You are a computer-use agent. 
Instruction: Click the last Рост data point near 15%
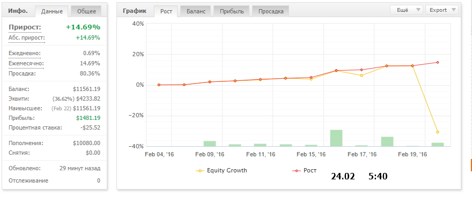coord(438,63)
